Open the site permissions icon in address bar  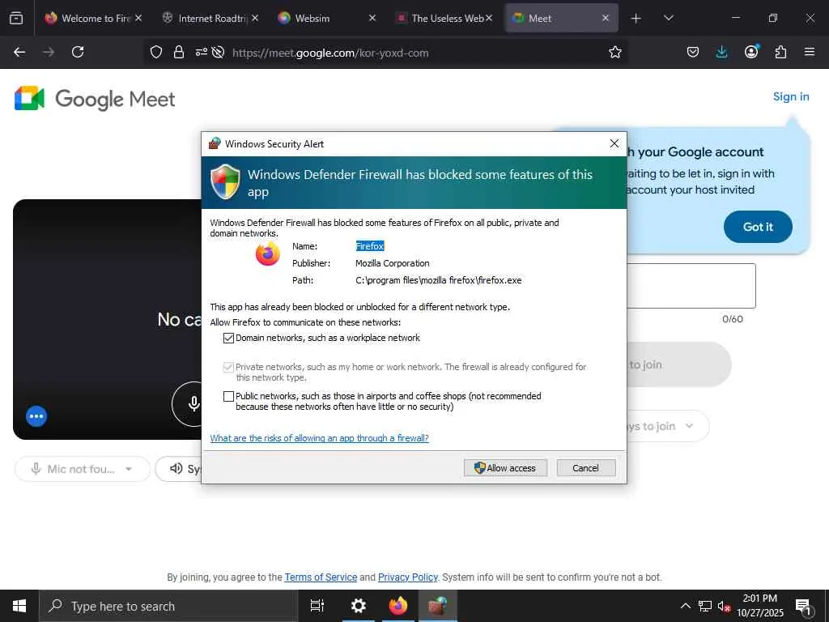pos(201,52)
